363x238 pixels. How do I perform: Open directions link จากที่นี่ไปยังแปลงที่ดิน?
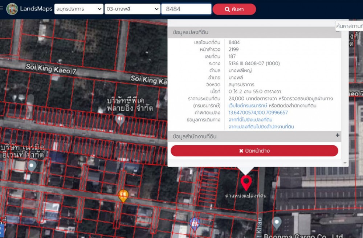click(250, 120)
